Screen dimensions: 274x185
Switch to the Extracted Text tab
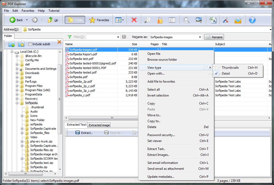77,125
